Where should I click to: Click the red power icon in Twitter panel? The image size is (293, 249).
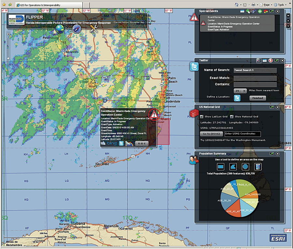pos(271,60)
